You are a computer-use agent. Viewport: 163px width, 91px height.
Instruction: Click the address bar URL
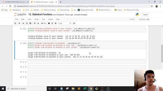[x=66, y=6]
